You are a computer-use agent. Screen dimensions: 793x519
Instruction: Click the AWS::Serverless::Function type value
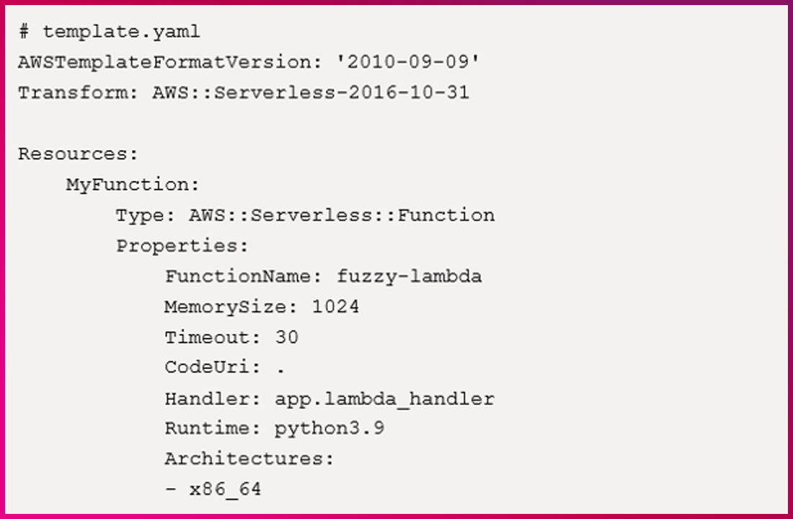point(342,215)
